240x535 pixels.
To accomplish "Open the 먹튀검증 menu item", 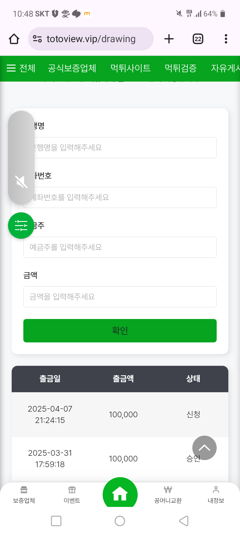I will pyautogui.click(x=181, y=68).
